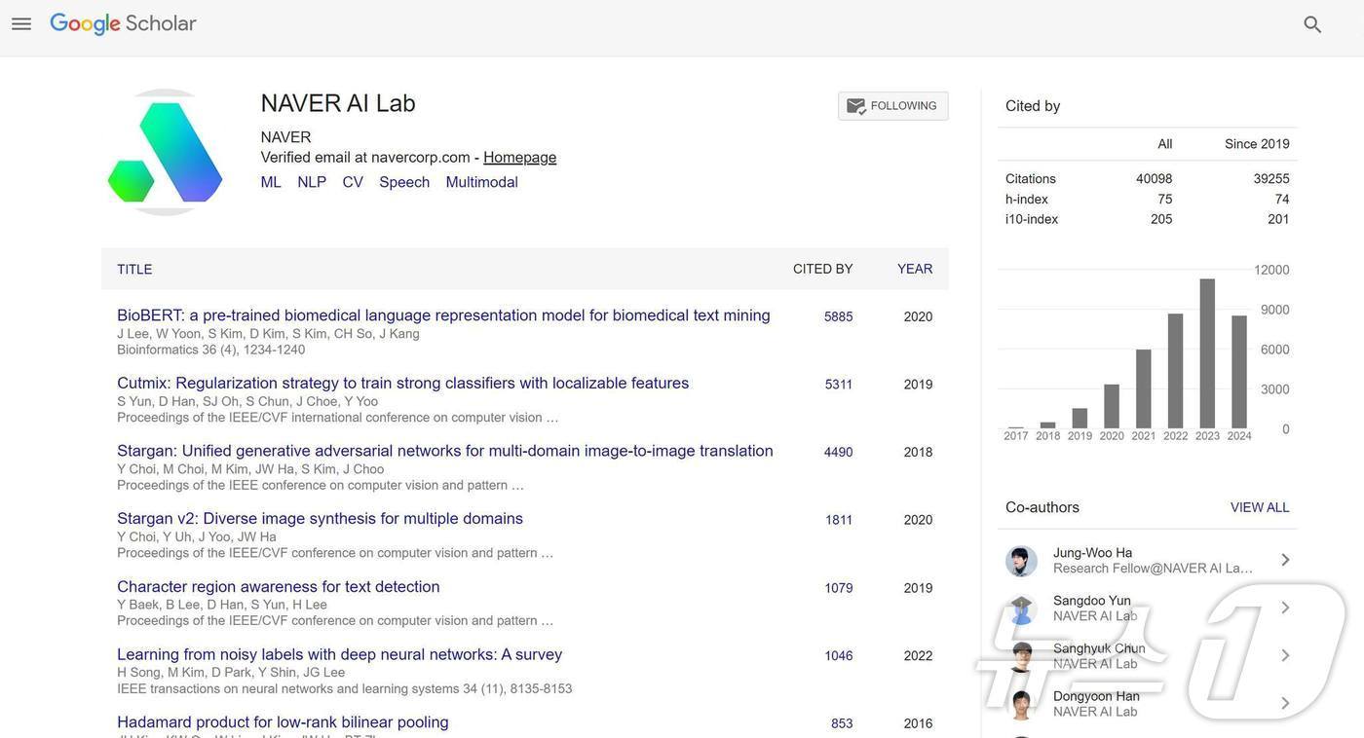Image resolution: width=1364 pixels, height=738 pixels.
Task: View 1811 citations of Stargan v2
Action: tap(839, 520)
